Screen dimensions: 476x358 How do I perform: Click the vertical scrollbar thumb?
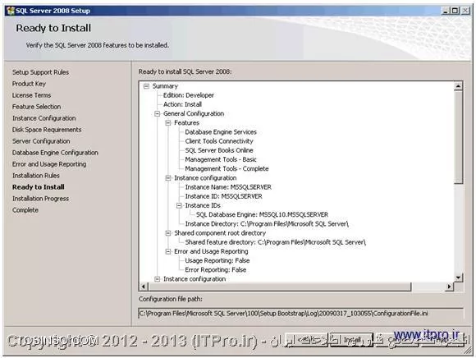[458, 138]
